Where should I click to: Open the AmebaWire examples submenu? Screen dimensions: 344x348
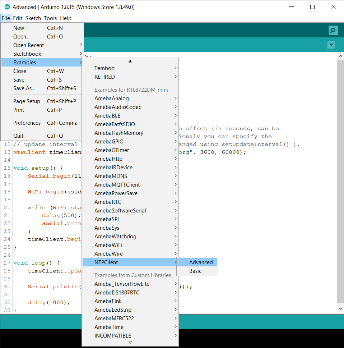(130, 254)
